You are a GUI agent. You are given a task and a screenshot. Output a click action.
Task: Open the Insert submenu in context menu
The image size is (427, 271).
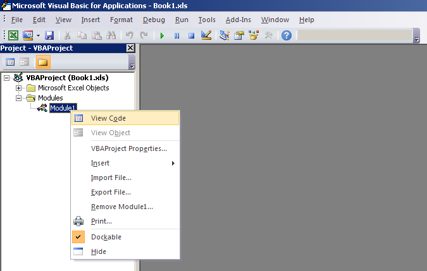tap(125, 163)
